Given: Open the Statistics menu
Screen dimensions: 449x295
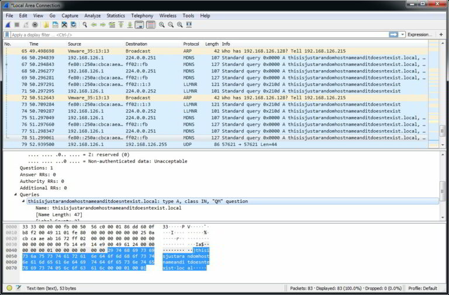Looking at the screenshot, I should pyautogui.click(x=116, y=16).
